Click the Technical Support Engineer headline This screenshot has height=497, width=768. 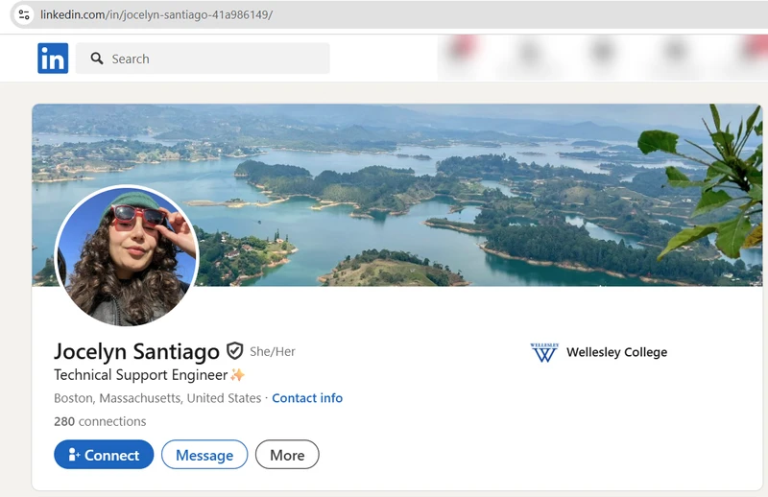[140, 375]
